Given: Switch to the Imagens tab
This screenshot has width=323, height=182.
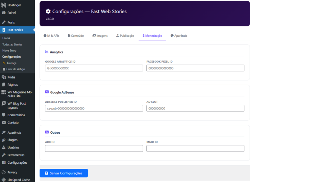Looking at the screenshot, I should [100, 36].
